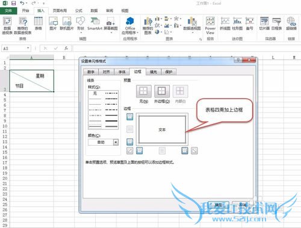Click the Power View icon

pos(210,25)
